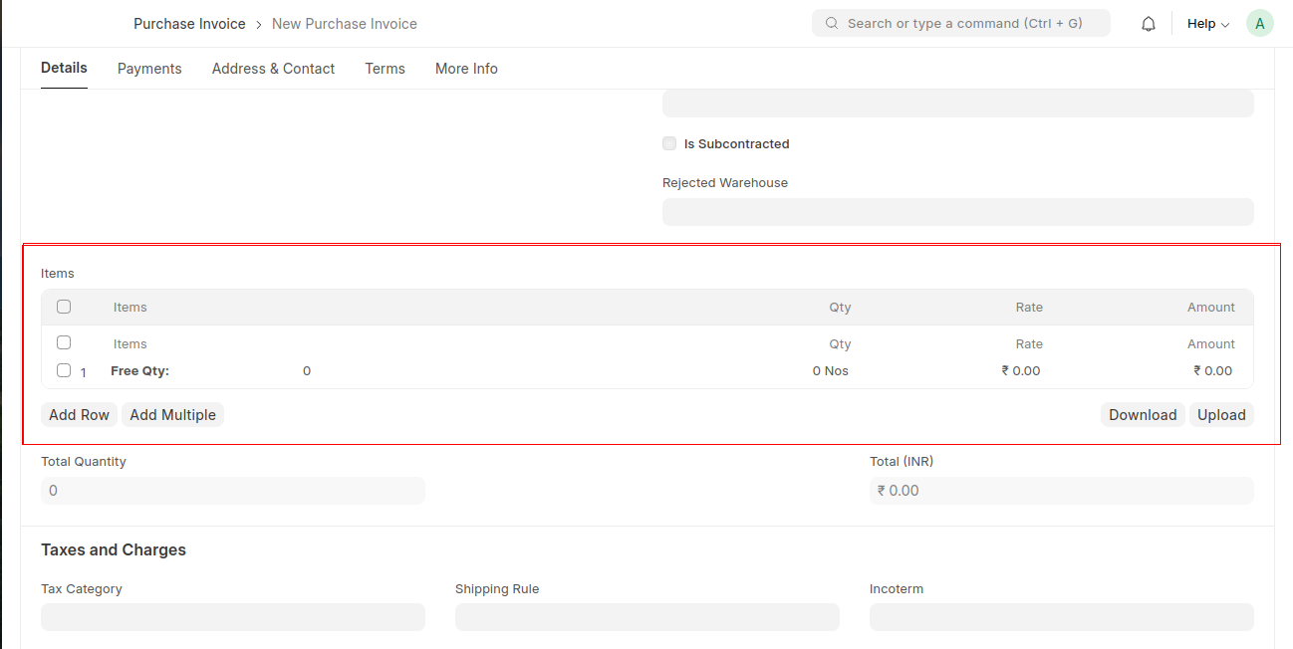This screenshot has height=649, width=1293.
Task: Click the Rejected Warehouse field
Action: 958,212
